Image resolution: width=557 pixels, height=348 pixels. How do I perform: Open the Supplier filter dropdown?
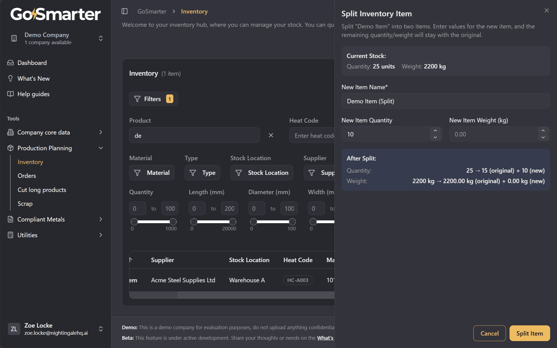tap(319, 173)
